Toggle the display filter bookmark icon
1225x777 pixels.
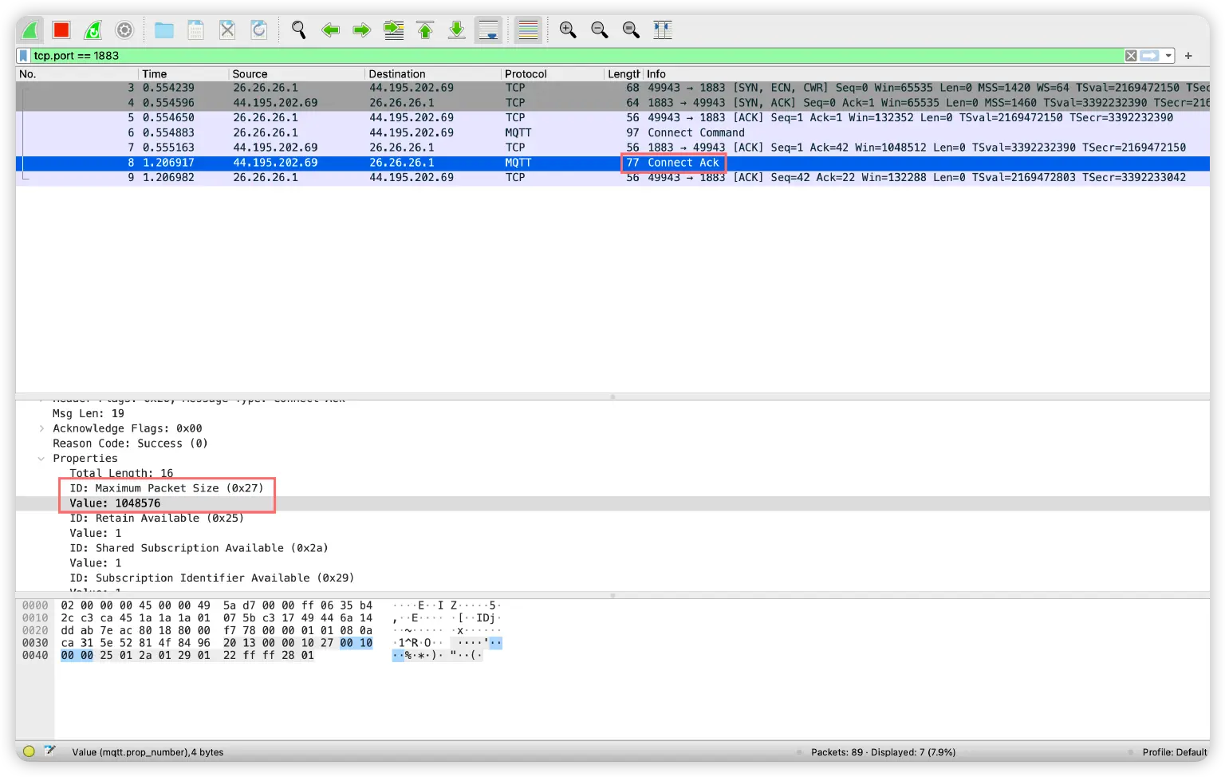click(x=24, y=55)
